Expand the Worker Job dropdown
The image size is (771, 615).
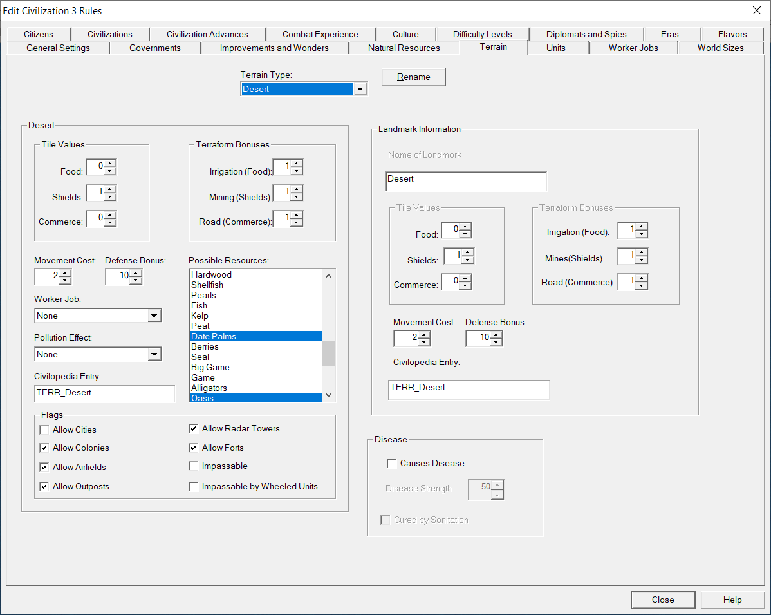tap(154, 316)
